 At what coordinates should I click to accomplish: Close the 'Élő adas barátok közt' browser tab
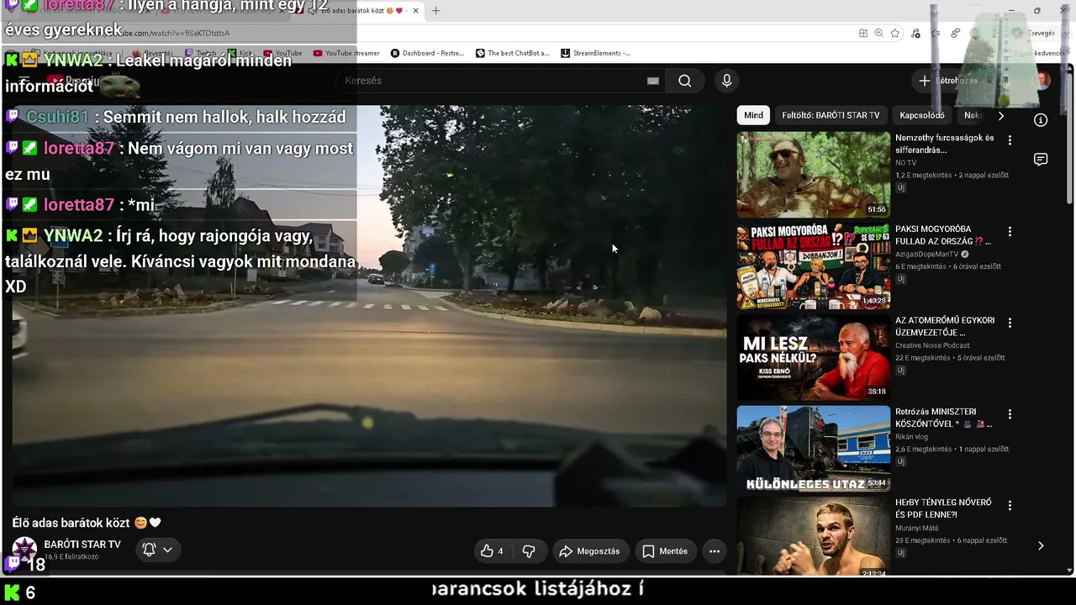tap(414, 11)
